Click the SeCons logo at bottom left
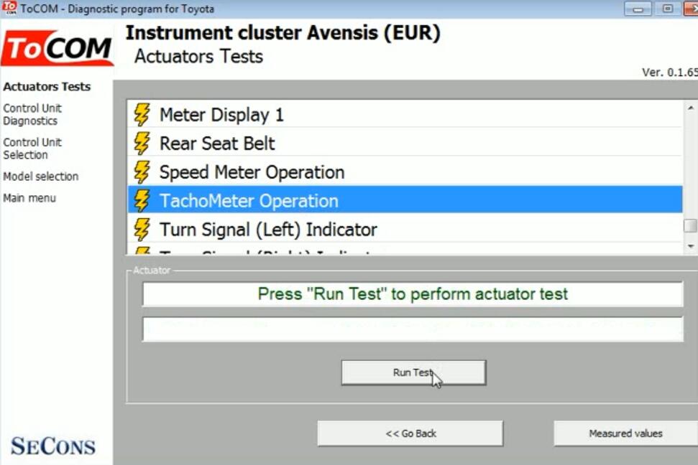This screenshot has width=698, height=465. pos(53,446)
